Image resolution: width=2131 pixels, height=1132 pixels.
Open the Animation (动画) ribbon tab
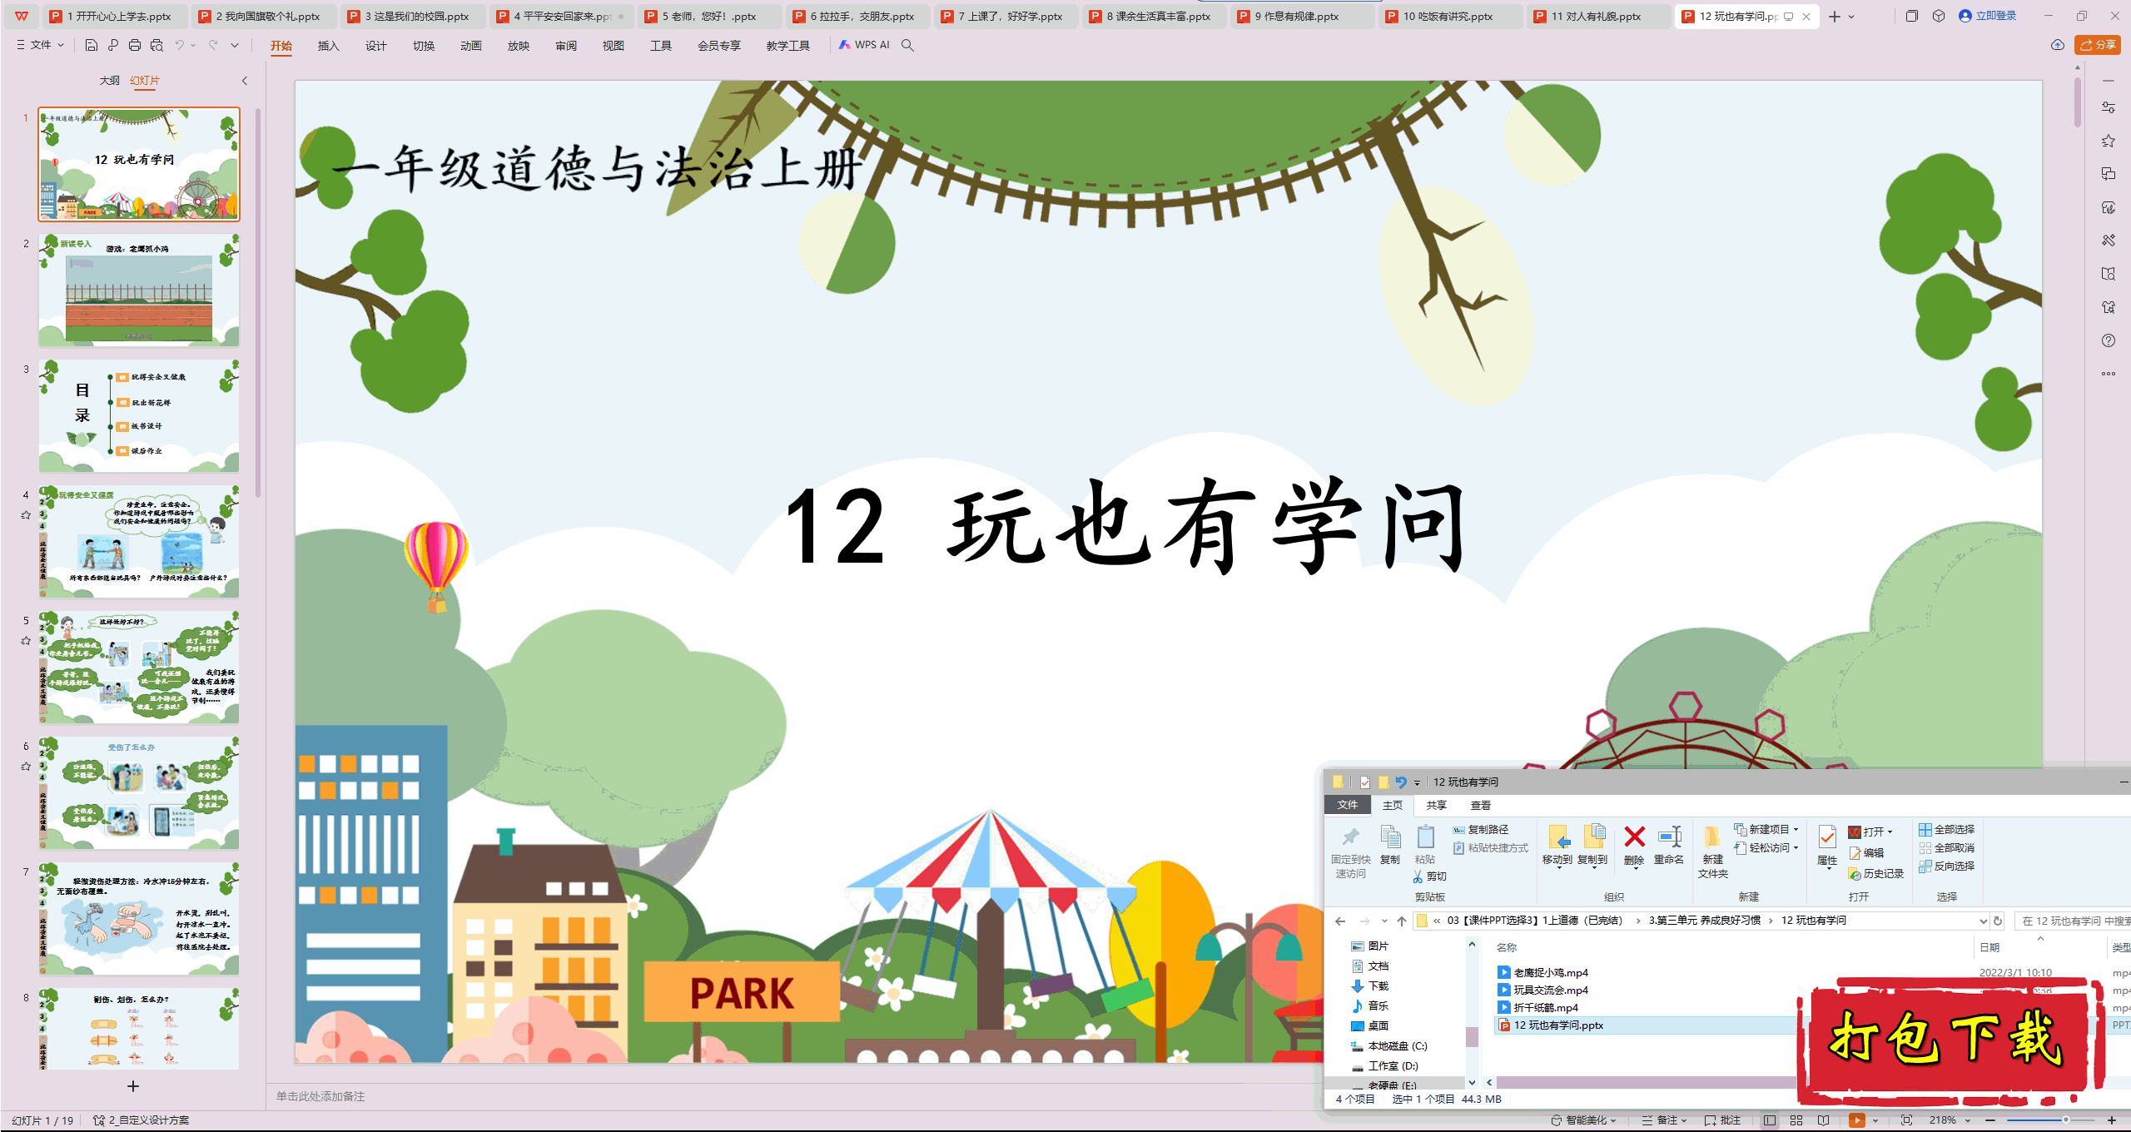471,46
